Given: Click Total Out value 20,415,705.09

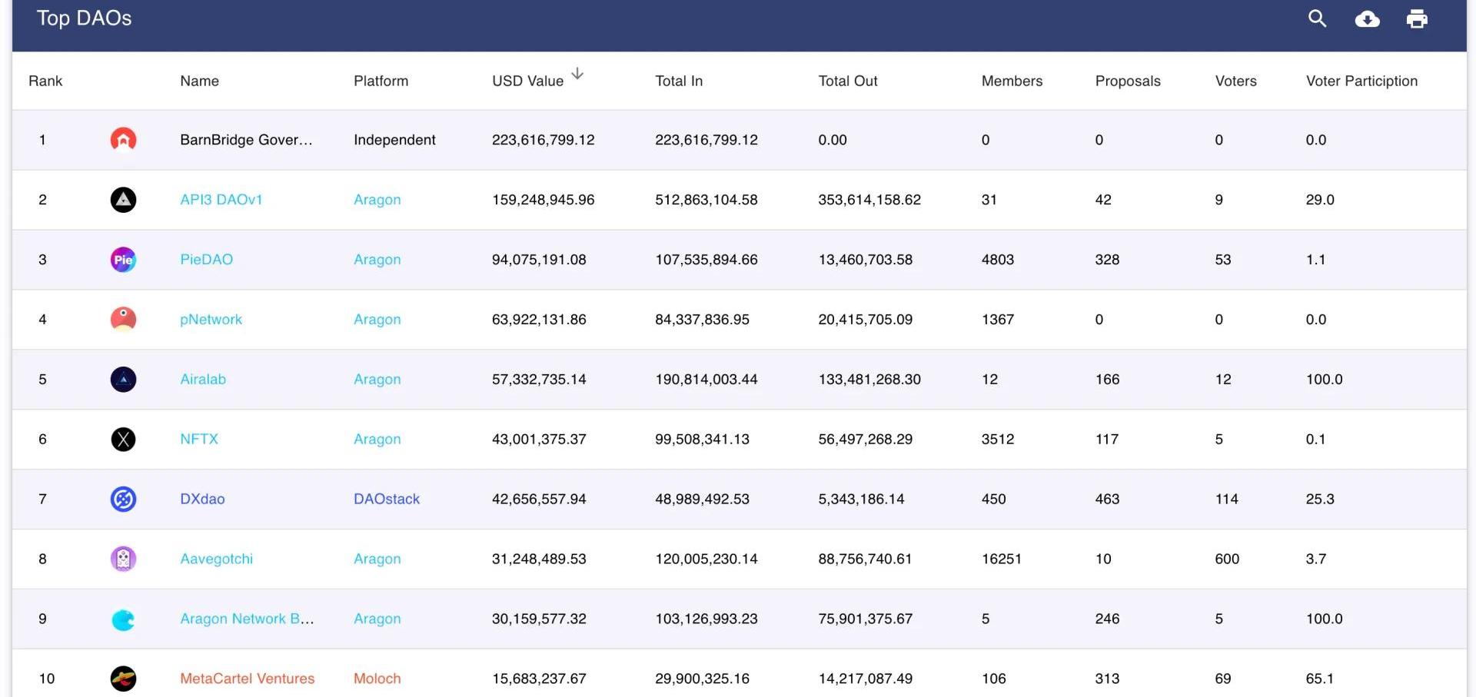Looking at the screenshot, I should tap(865, 320).
